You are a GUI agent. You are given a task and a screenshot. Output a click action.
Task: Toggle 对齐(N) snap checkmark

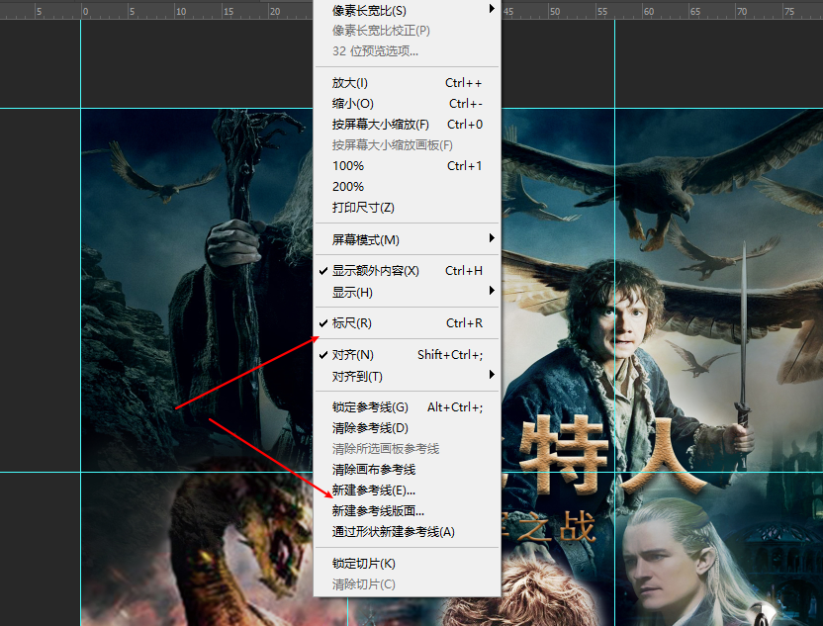pos(407,355)
